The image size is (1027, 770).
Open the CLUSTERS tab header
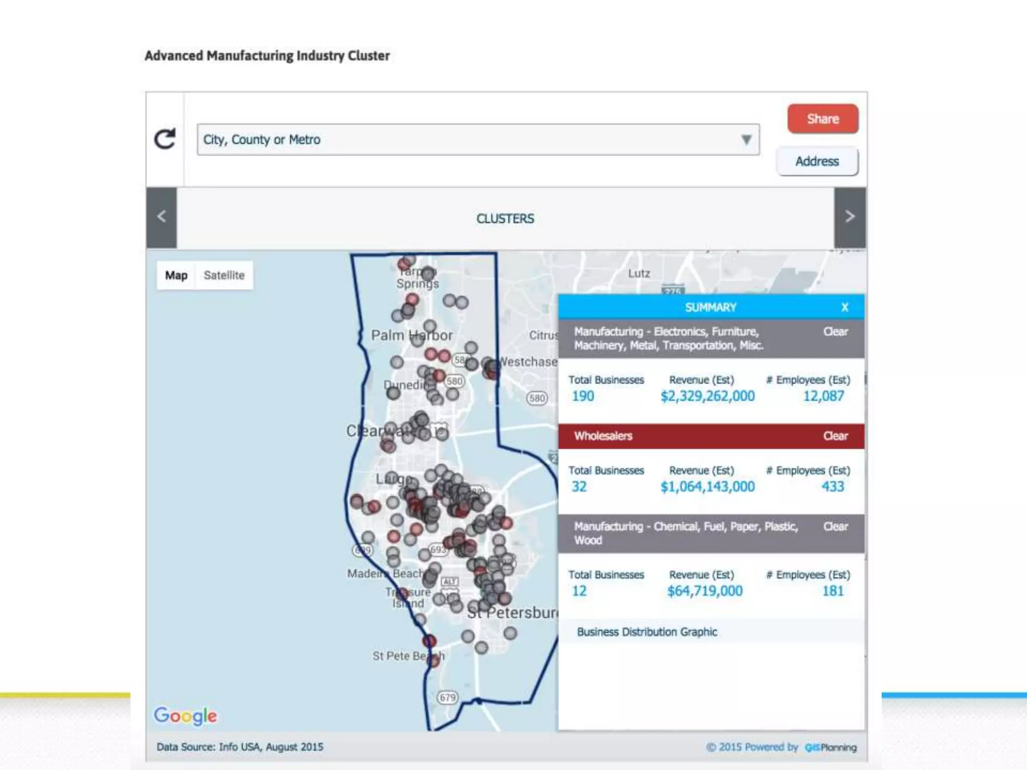[505, 219]
